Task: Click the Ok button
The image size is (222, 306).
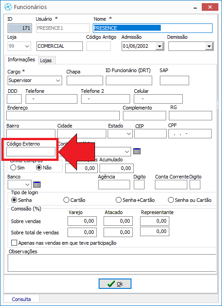Action: (115, 284)
